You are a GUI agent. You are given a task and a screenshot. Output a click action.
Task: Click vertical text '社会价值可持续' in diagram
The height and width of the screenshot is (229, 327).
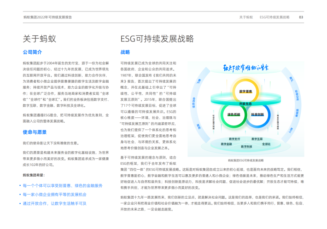(x=214, y=122)
